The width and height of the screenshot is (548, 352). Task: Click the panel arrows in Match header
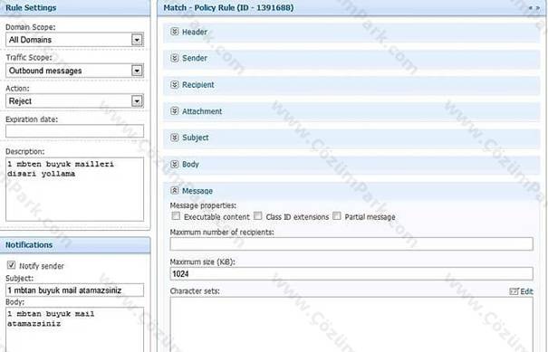(x=534, y=7)
